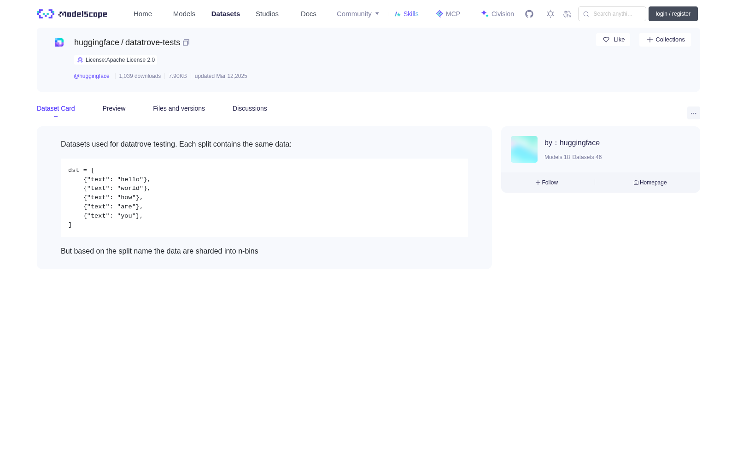The width and height of the screenshot is (737, 461).
Task: Click the by：huggingface author name
Action: click(x=572, y=143)
